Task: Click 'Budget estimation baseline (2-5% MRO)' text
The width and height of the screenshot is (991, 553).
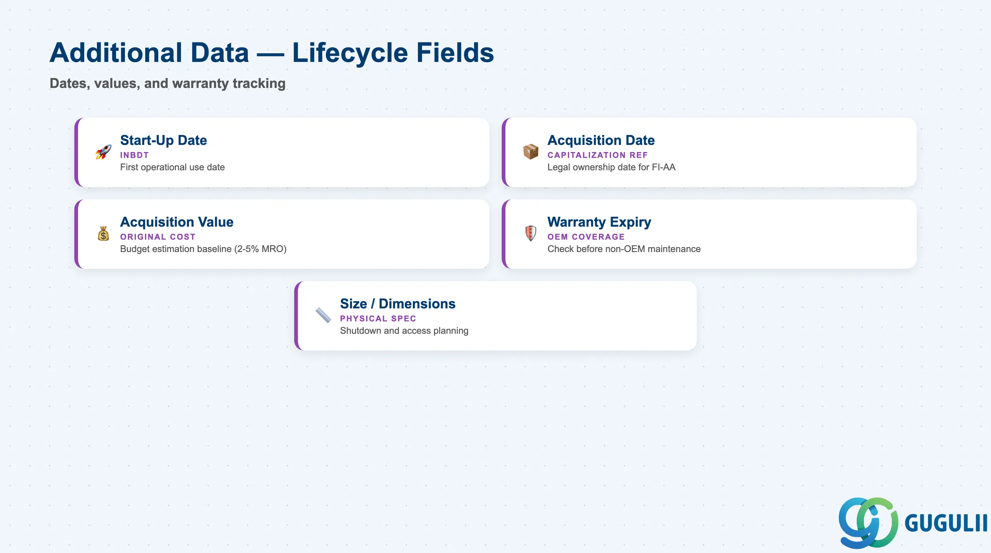Action: (203, 249)
